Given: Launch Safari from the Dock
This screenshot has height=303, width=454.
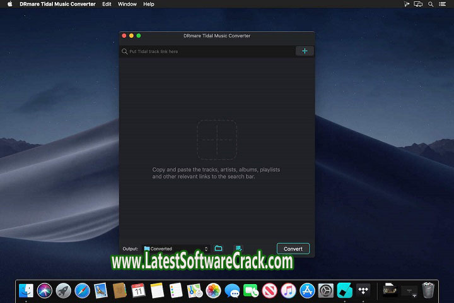Looking at the screenshot, I should (x=82, y=291).
